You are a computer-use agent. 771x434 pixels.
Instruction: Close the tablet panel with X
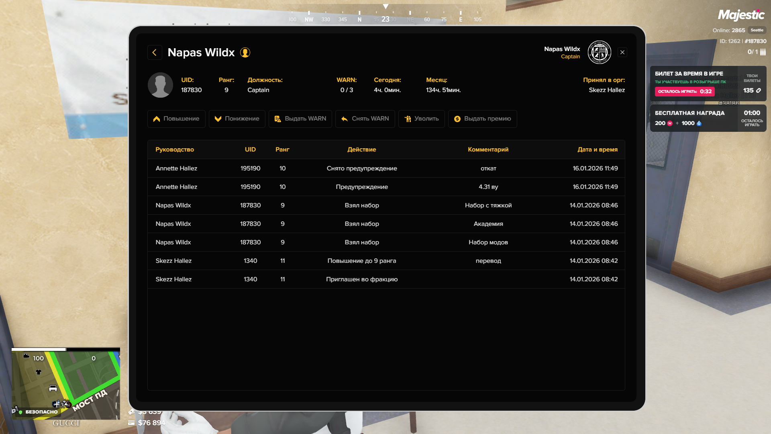coord(622,52)
